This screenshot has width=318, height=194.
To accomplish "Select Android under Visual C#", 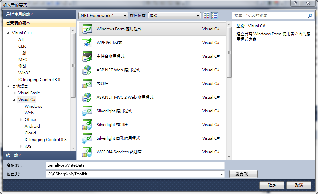I will pyautogui.click(x=32, y=126).
